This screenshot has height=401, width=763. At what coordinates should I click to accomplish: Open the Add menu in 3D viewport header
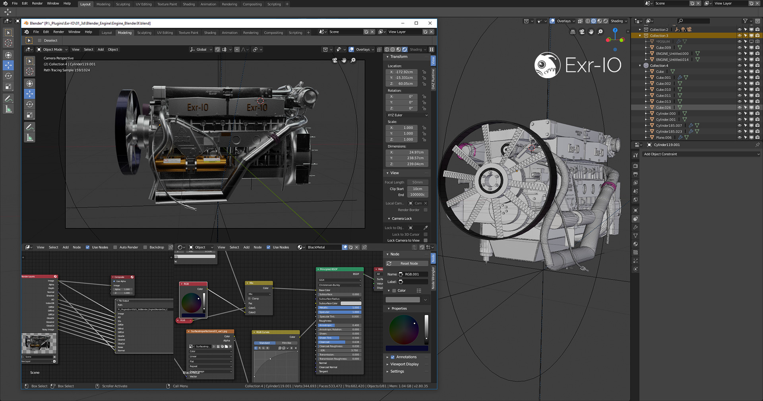(101, 50)
